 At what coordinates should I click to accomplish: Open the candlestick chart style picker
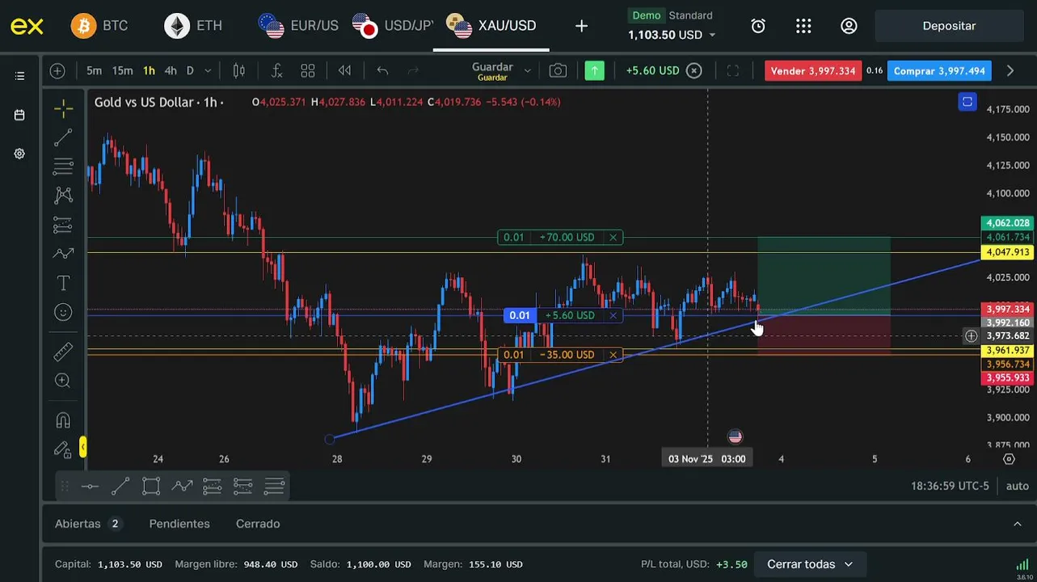[x=239, y=71]
